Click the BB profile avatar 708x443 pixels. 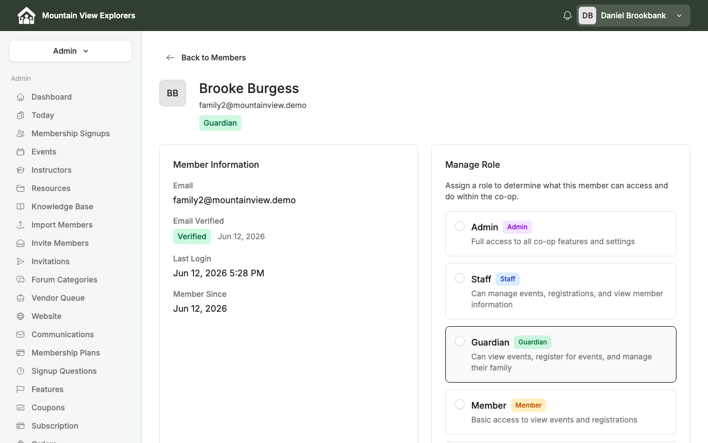(173, 93)
